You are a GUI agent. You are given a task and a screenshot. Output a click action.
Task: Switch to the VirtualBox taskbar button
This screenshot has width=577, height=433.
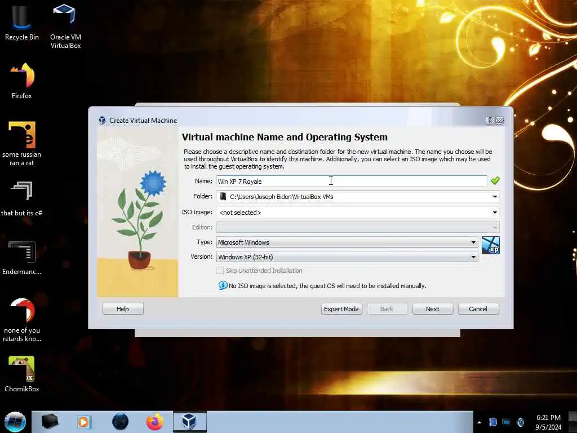tap(189, 422)
